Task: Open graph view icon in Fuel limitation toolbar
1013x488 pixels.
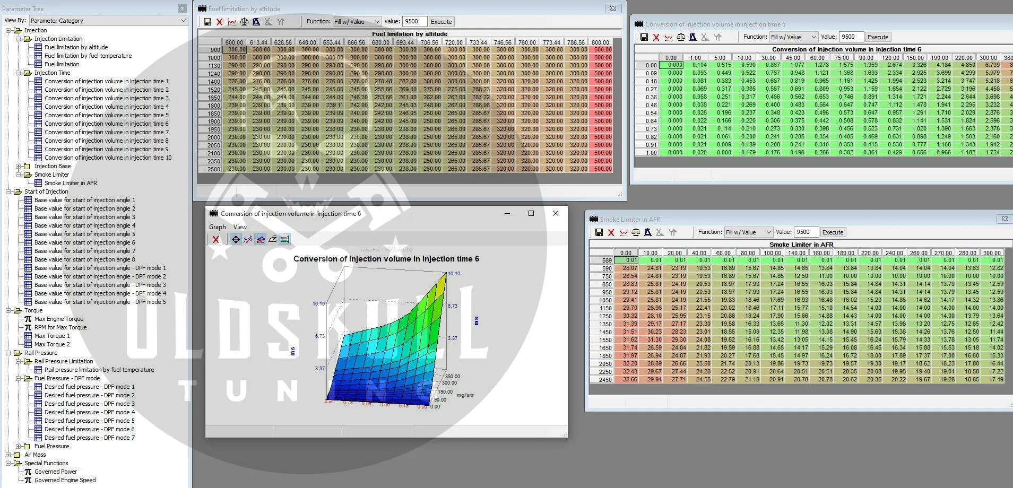Action: click(x=232, y=22)
